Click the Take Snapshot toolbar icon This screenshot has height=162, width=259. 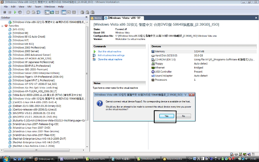[x=28, y=12]
